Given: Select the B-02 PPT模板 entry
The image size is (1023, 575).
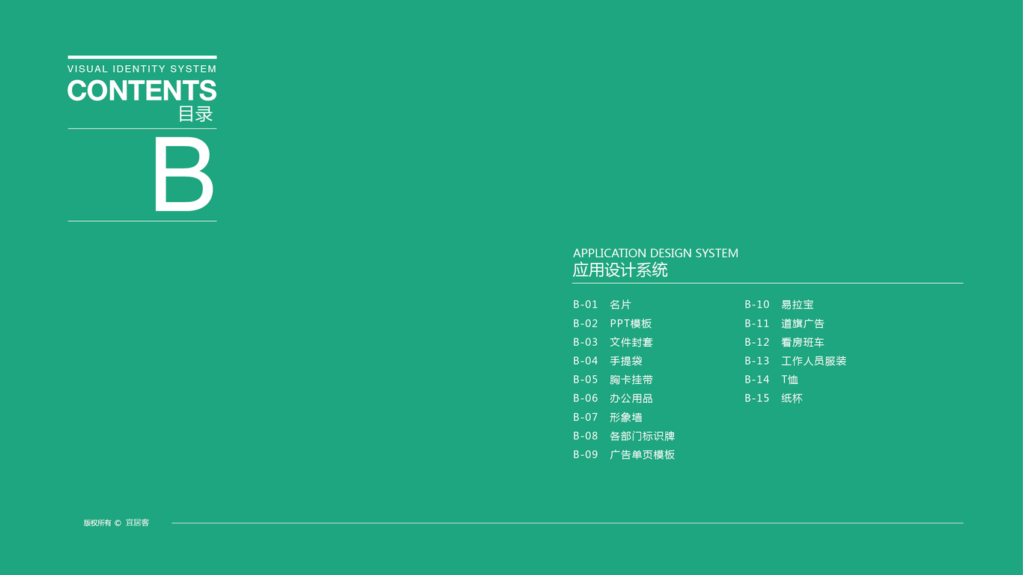Looking at the screenshot, I should click(x=613, y=323).
